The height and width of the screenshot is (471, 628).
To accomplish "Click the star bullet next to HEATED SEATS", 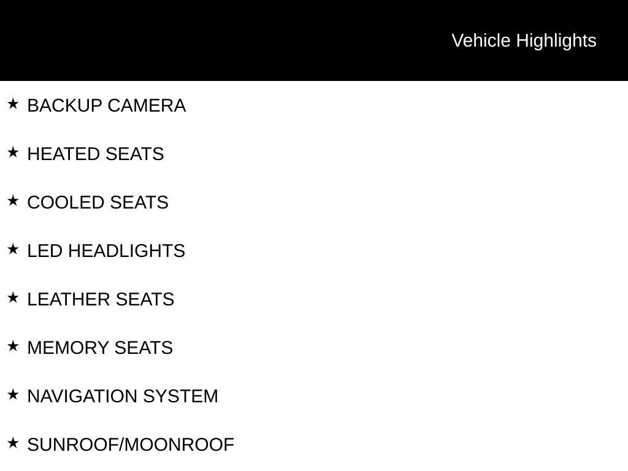I will [x=13, y=152].
